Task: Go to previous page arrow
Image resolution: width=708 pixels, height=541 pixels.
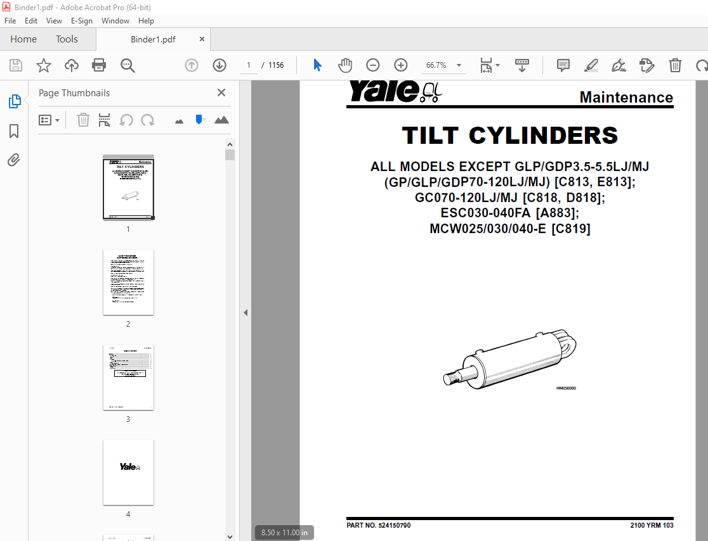Action: coord(192,65)
